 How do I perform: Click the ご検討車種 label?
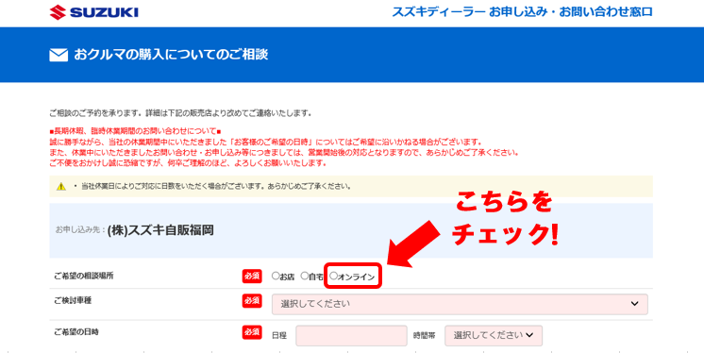(x=73, y=300)
